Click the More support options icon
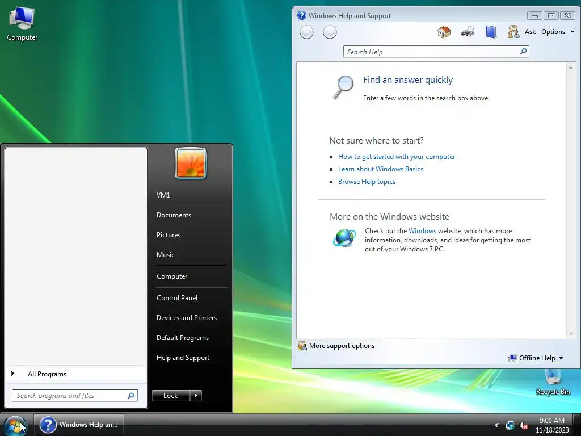The height and width of the screenshot is (436, 581). (302, 346)
